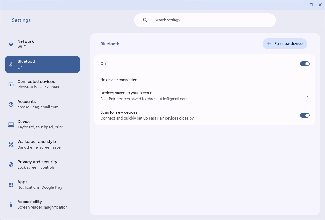Focus the Search settings input field
This screenshot has width=325, height=220.
tap(209, 20)
